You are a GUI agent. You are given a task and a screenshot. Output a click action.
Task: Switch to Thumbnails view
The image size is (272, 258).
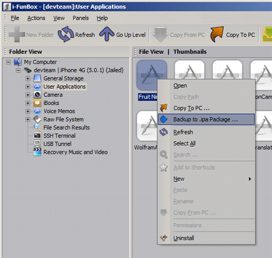tap(190, 51)
